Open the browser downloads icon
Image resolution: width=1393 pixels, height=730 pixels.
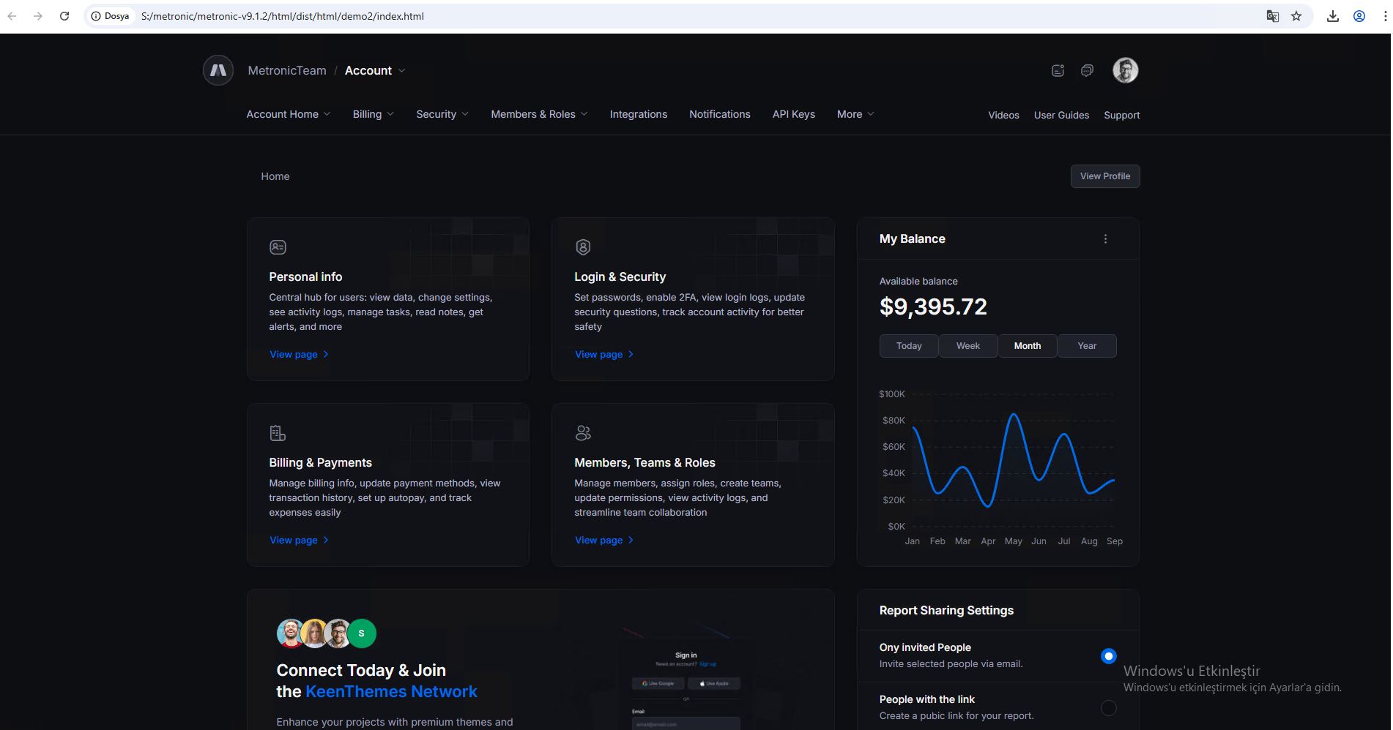coord(1333,16)
